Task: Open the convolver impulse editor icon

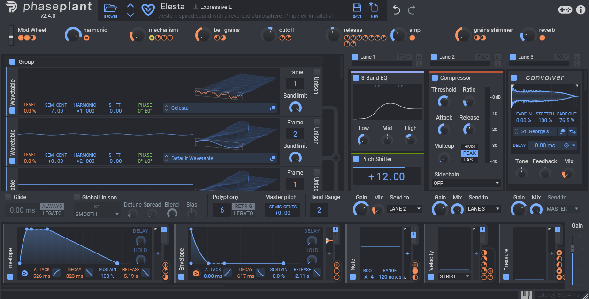Action: 562,131
